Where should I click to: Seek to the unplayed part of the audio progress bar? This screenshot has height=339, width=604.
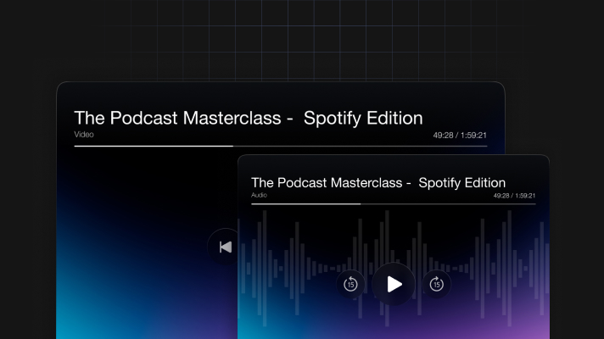pos(450,203)
